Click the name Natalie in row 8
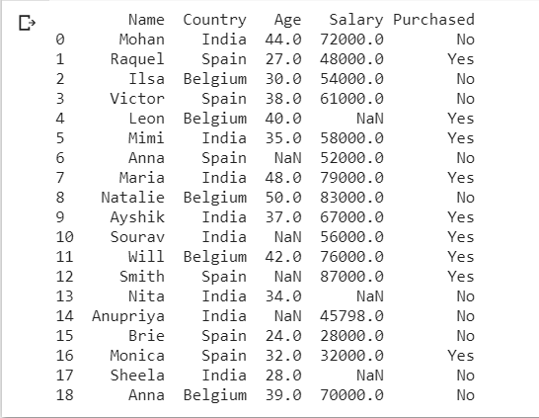Image resolution: width=539 pixels, height=418 pixels. (132, 198)
